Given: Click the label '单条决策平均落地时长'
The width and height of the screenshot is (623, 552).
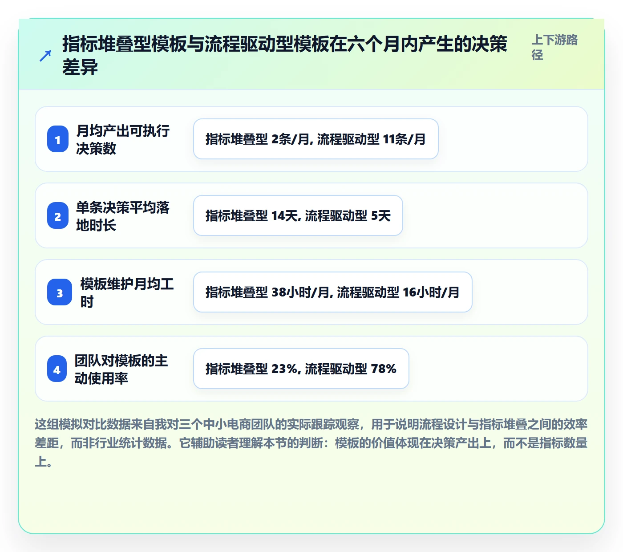Looking at the screenshot, I should click(x=123, y=216).
